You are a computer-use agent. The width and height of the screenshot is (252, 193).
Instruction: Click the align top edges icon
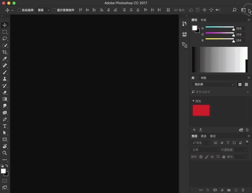click(x=80, y=10)
